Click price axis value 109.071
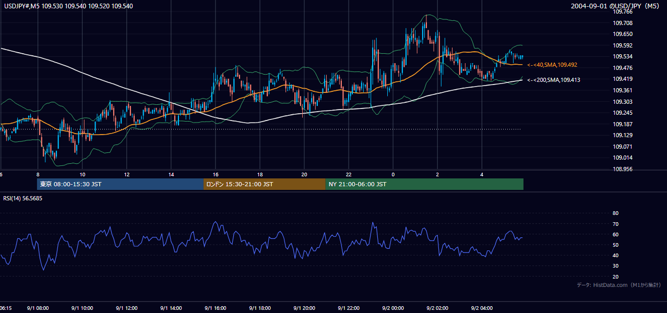The width and height of the screenshot is (667, 313). click(623, 147)
